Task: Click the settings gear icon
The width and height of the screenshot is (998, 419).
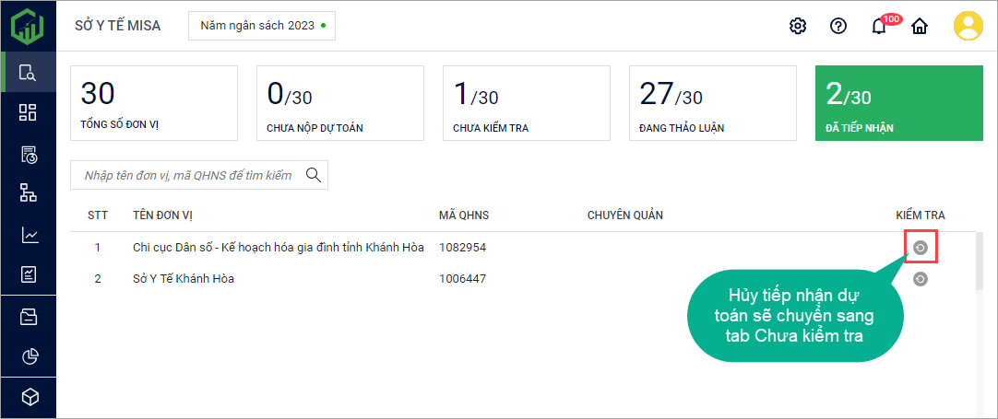Action: click(798, 26)
